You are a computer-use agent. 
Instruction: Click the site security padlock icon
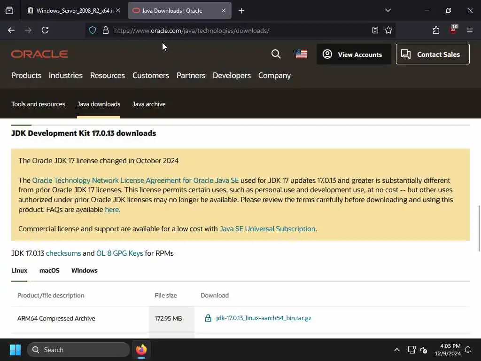[106, 31]
